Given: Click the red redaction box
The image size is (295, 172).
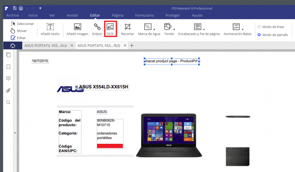Looking at the screenshot, I should (110, 146).
